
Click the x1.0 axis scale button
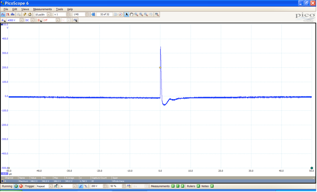pos(5,174)
